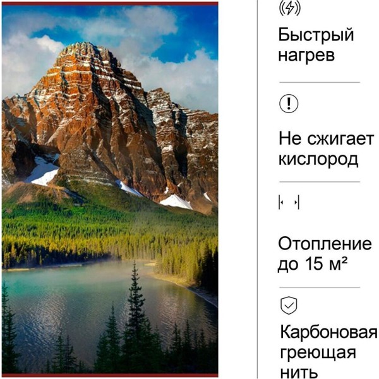Click the width measurement arrows icon

(x=289, y=202)
